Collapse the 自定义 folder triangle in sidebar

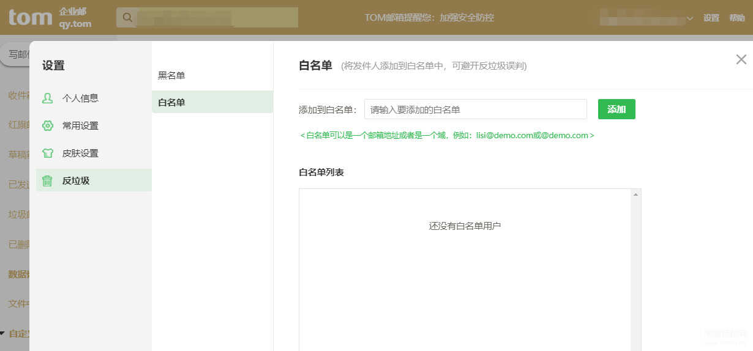(x=2, y=334)
